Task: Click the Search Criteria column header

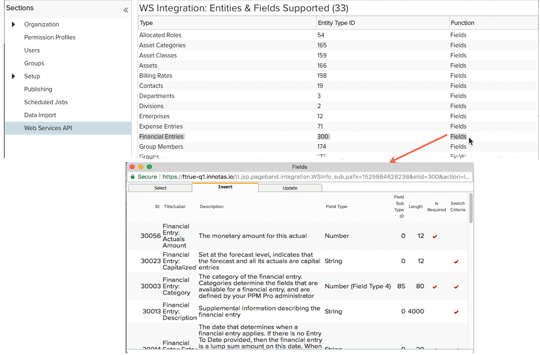Action: [458, 207]
